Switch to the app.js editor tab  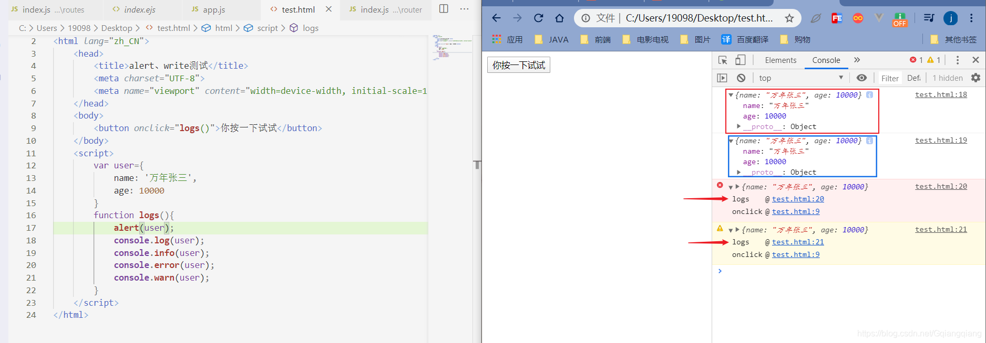pyautogui.click(x=213, y=9)
